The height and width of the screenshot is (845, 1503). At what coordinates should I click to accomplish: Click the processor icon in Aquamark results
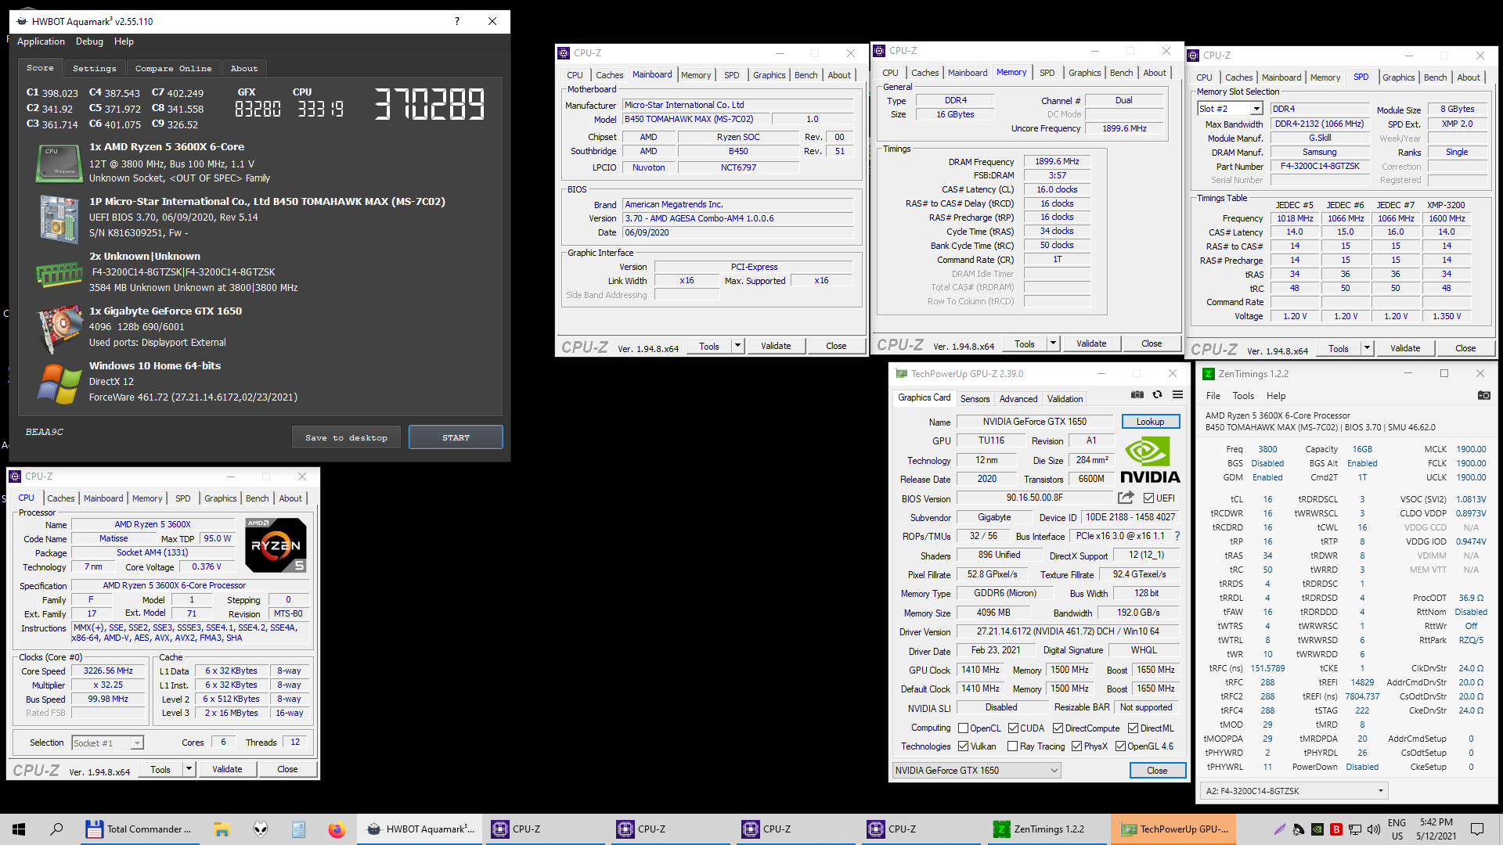click(x=59, y=163)
